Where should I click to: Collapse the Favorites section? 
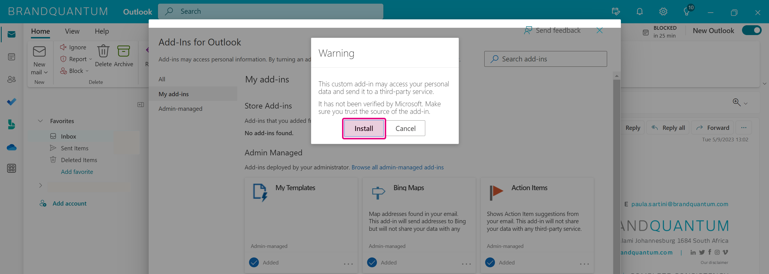(40, 121)
